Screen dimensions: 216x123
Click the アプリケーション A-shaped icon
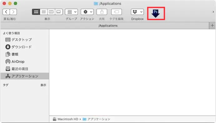pyautogui.click(x=8, y=76)
